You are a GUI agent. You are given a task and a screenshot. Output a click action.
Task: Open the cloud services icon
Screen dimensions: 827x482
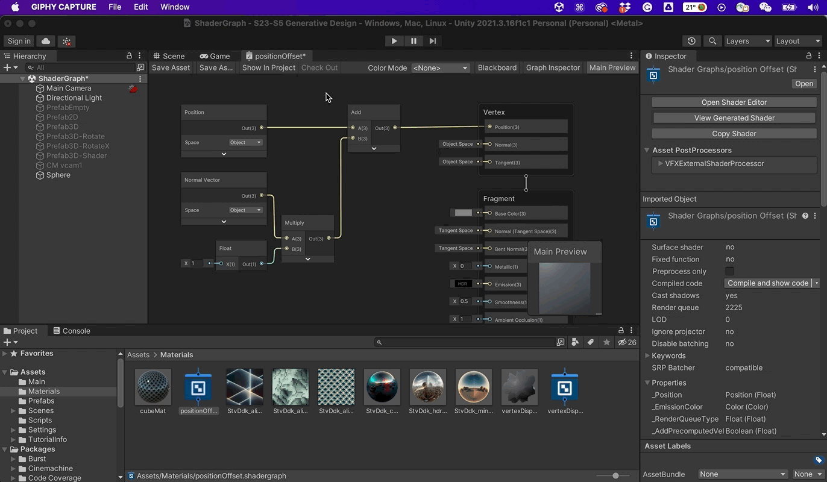coord(46,41)
